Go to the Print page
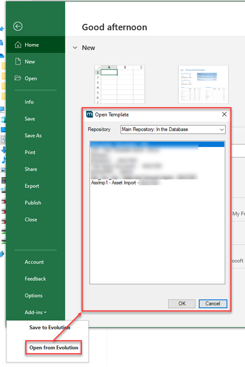The height and width of the screenshot is (367, 245). 30,152
